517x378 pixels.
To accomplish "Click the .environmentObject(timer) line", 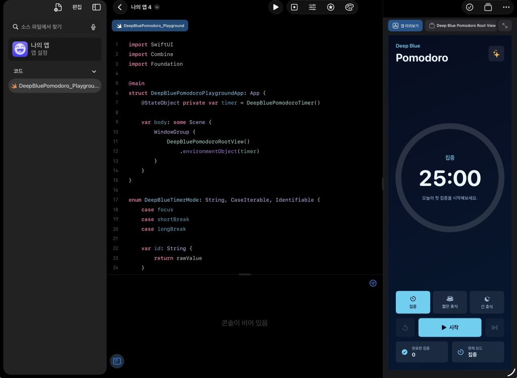I will coord(219,151).
